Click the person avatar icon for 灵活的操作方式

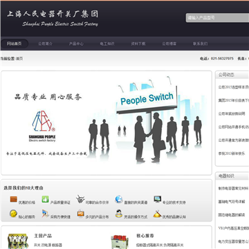119,214
